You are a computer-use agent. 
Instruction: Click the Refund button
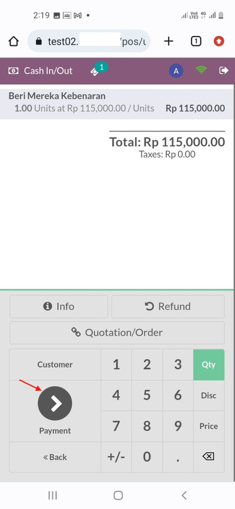pyautogui.click(x=168, y=306)
